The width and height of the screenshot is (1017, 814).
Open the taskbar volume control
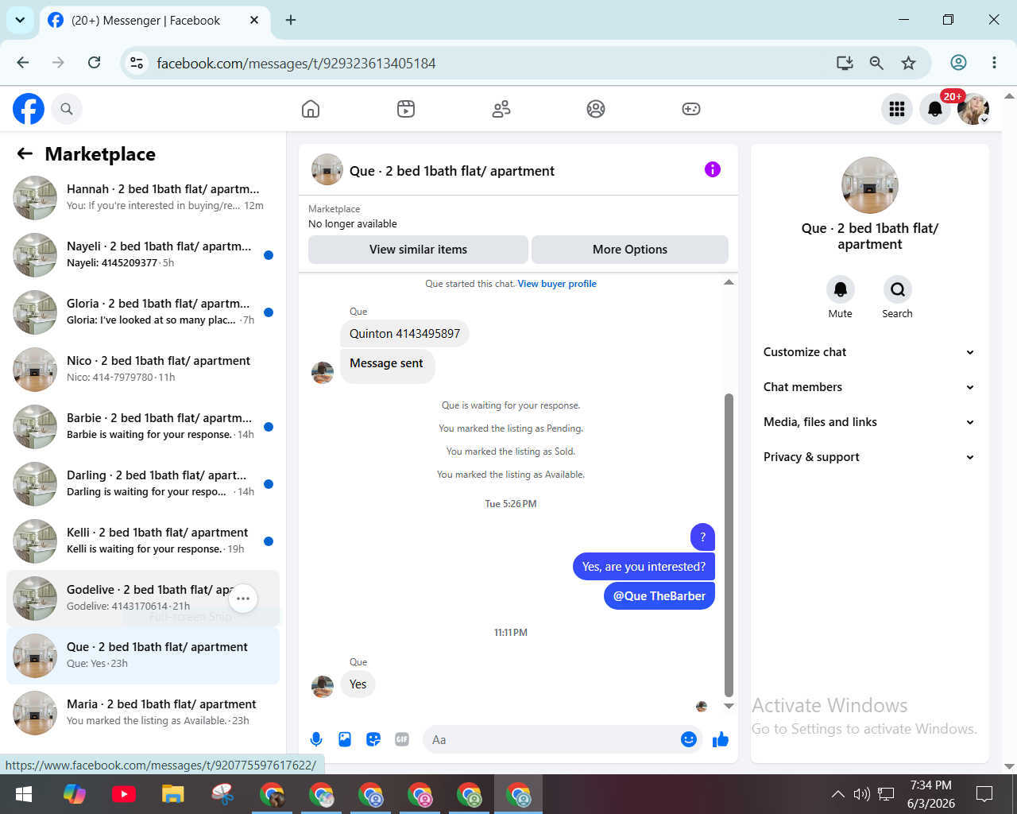point(862,794)
